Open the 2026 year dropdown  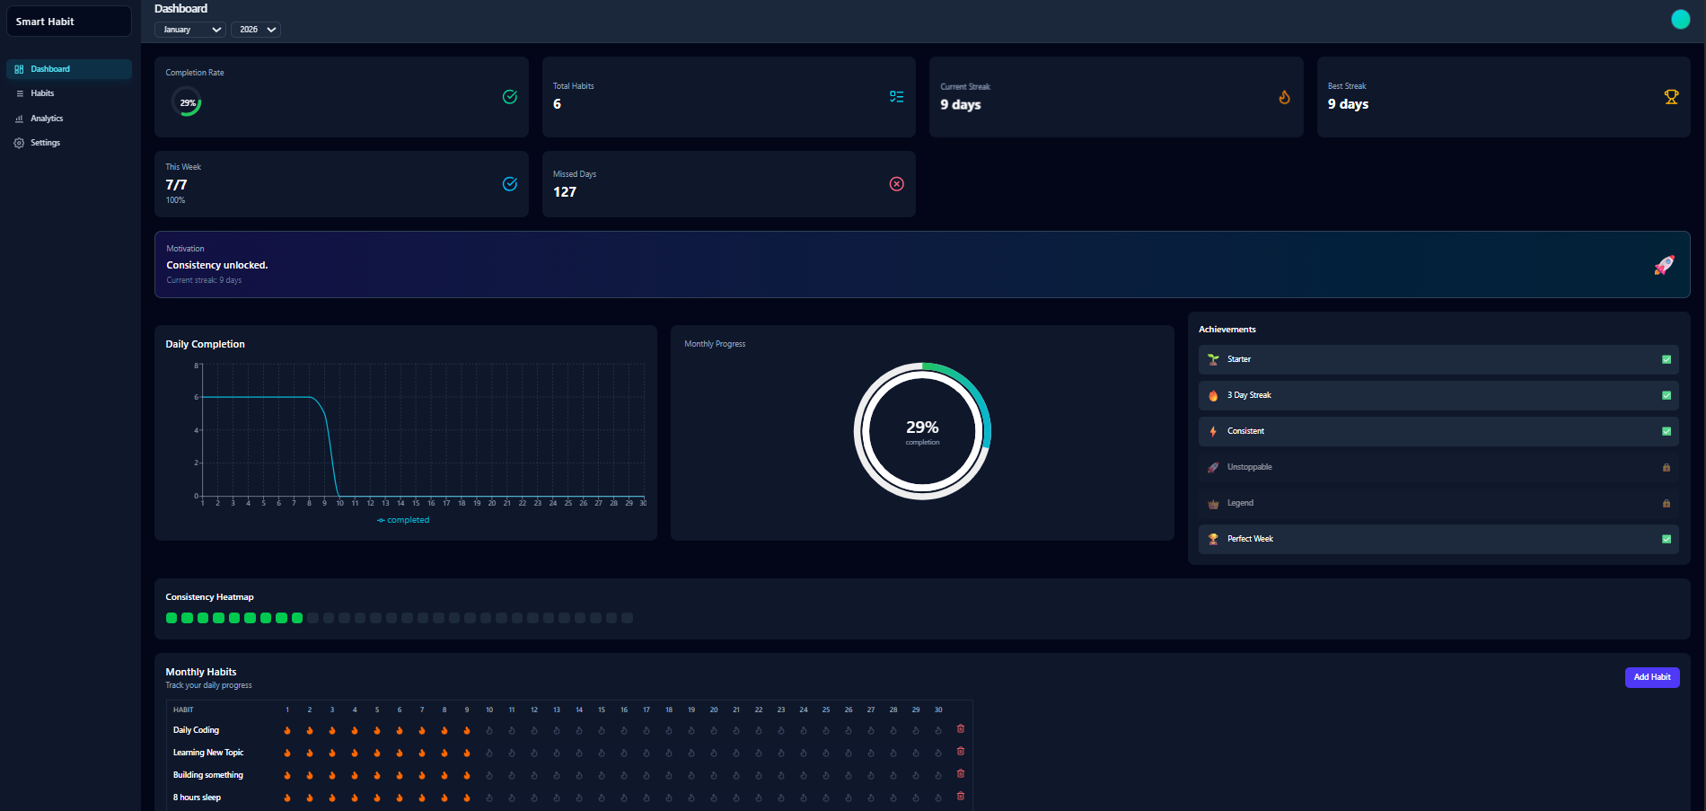point(256,30)
